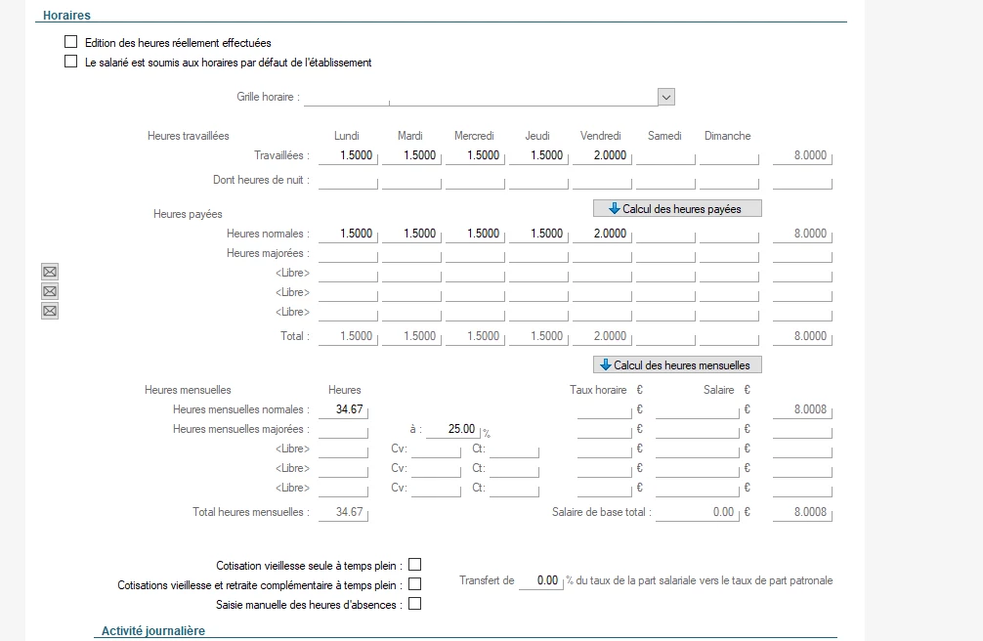Edit Heures normales value for Vendredi
983x641 pixels.
602,234
